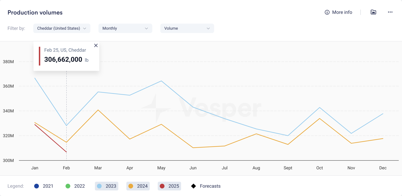Viewport: 402px width, 196px height.
Task: Click the black diamond Forecasts icon
Action: point(193,186)
